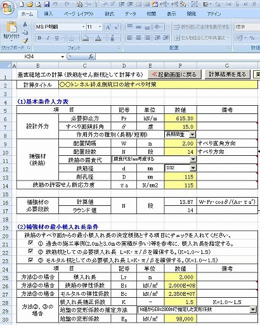Align text left

tap(129, 38)
